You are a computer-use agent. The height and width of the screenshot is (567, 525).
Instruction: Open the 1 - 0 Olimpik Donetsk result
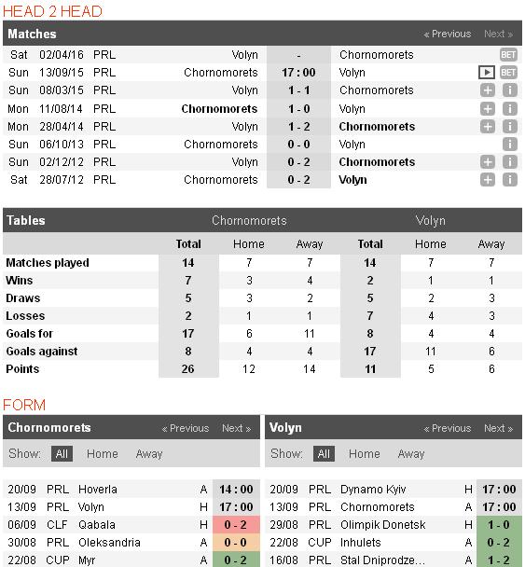click(x=499, y=524)
